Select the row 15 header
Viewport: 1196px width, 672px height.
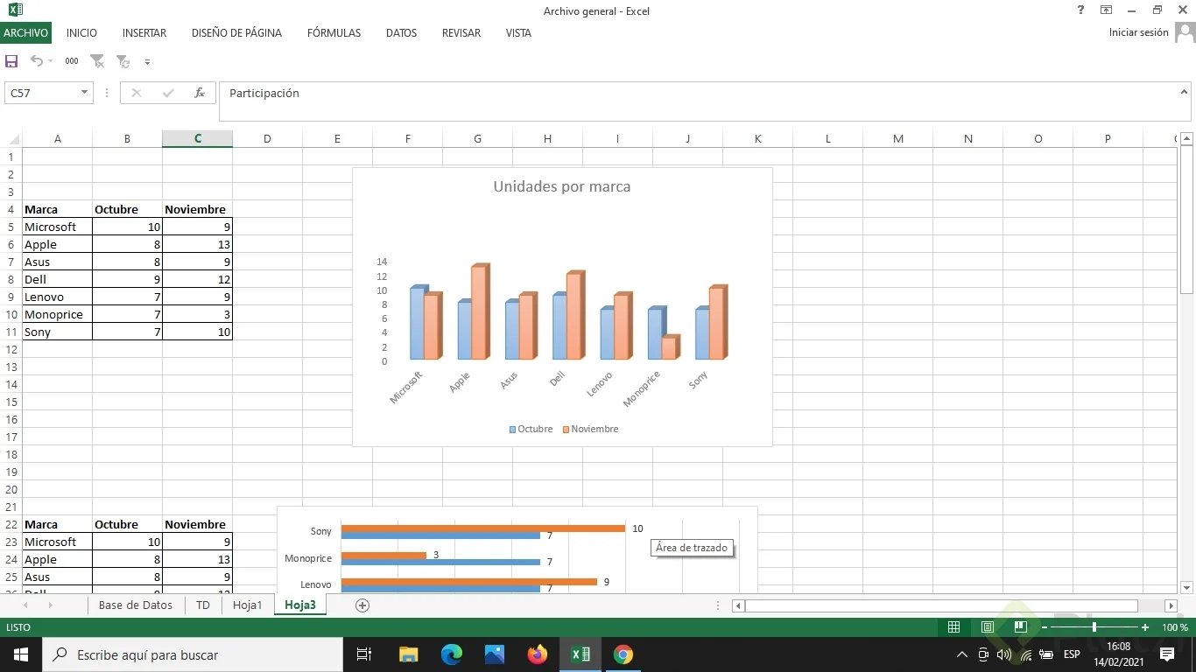(x=11, y=402)
